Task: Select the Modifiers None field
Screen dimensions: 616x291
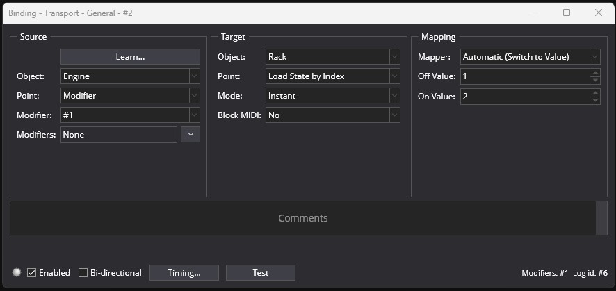Action: pyautogui.click(x=119, y=135)
